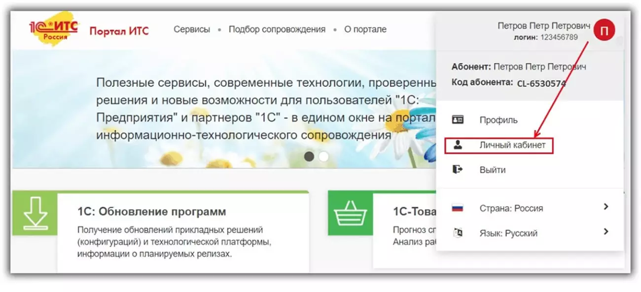Viewport: 641px width, 292px height.
Task: Click the banner text about Полезные сервисы
Action: click(x=266, y=108)
